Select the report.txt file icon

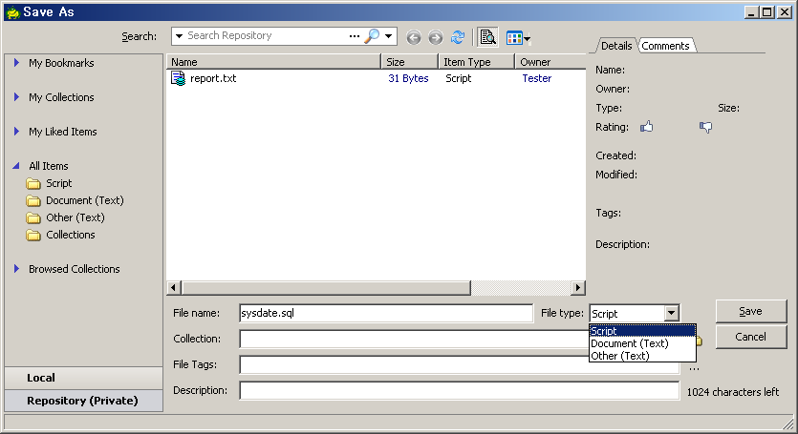pos(178,78)
